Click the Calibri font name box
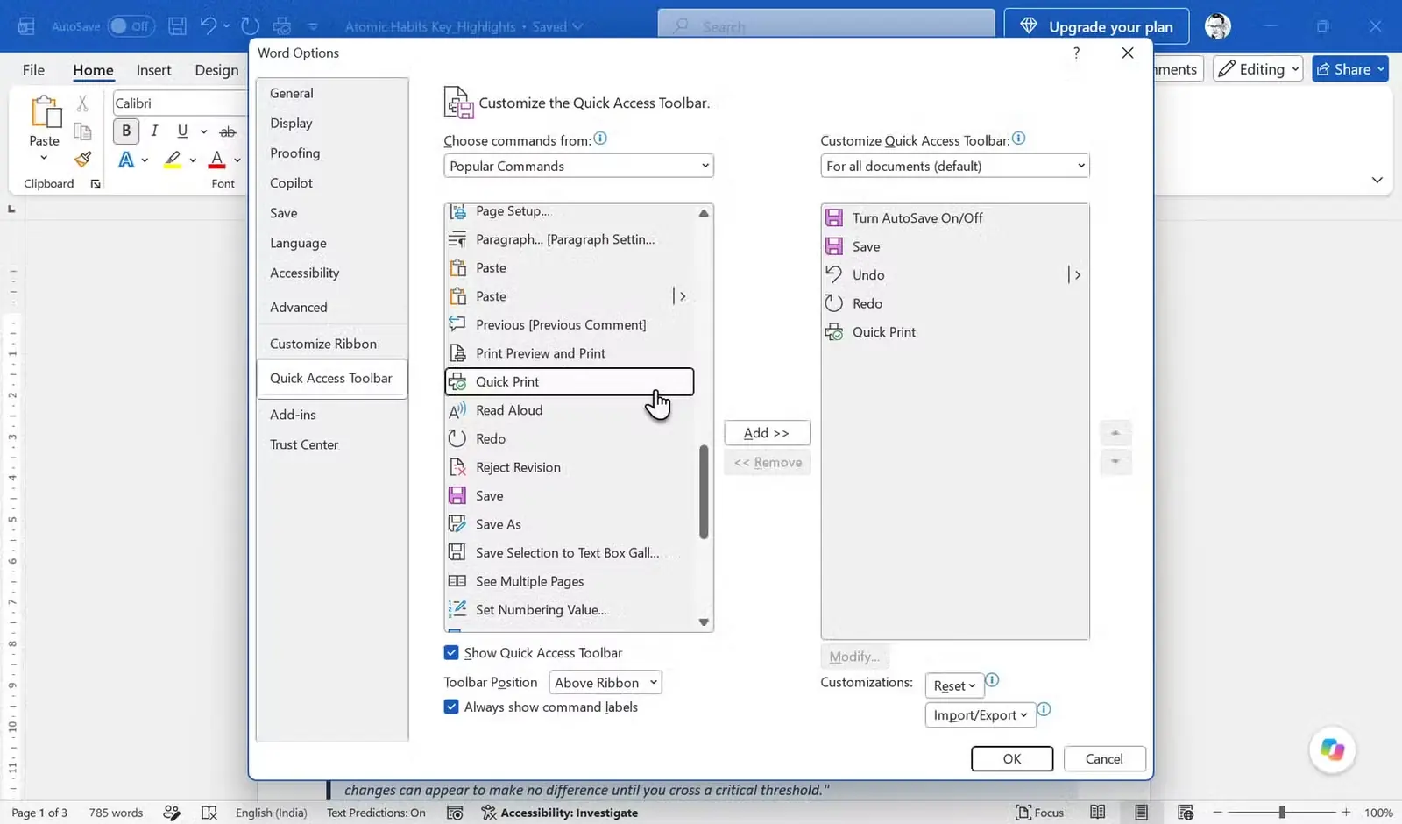 coord(181,103)
